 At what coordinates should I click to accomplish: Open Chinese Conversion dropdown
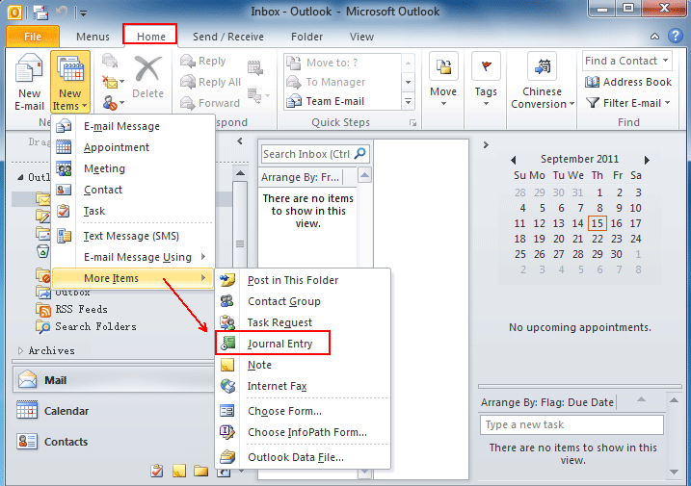pos(542,81)
